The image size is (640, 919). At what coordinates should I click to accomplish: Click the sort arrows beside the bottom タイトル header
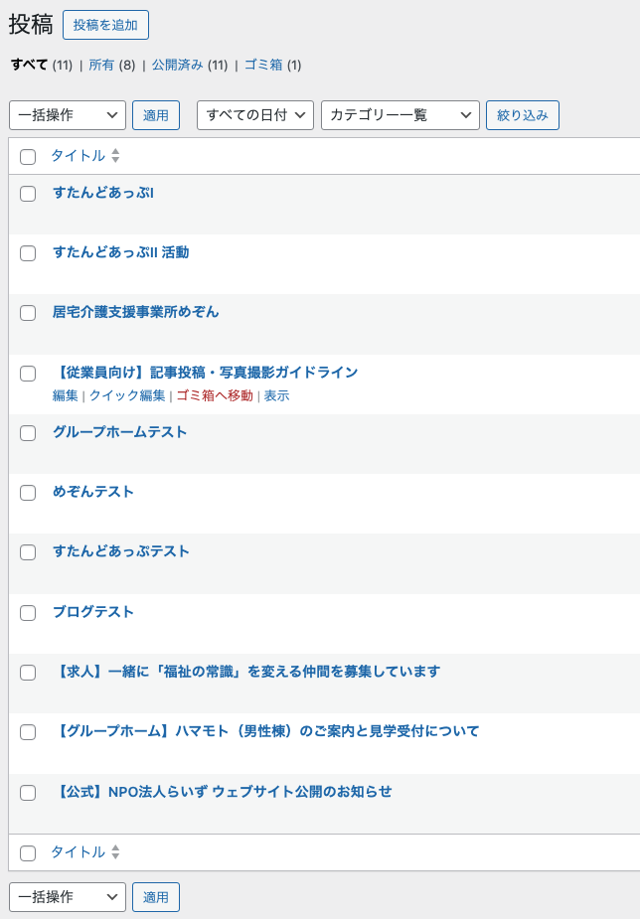(115, 852)
